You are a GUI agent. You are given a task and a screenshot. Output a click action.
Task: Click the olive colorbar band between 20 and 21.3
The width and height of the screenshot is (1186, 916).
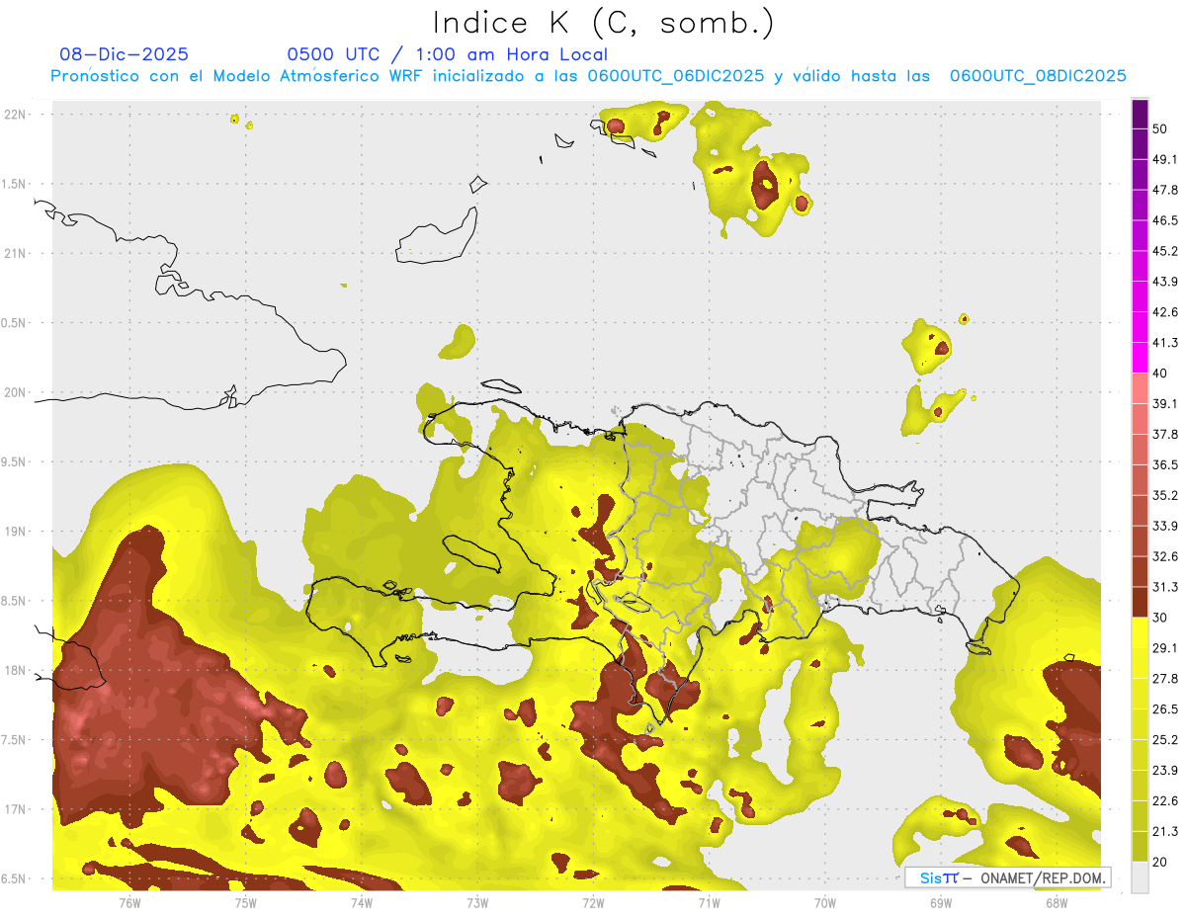tap(1140, 846)
